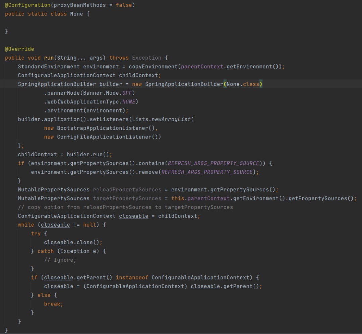Click the 'else' keyword
Viewport: 362px width, 334px height.
pyautogui.click(x=44, y=295)
